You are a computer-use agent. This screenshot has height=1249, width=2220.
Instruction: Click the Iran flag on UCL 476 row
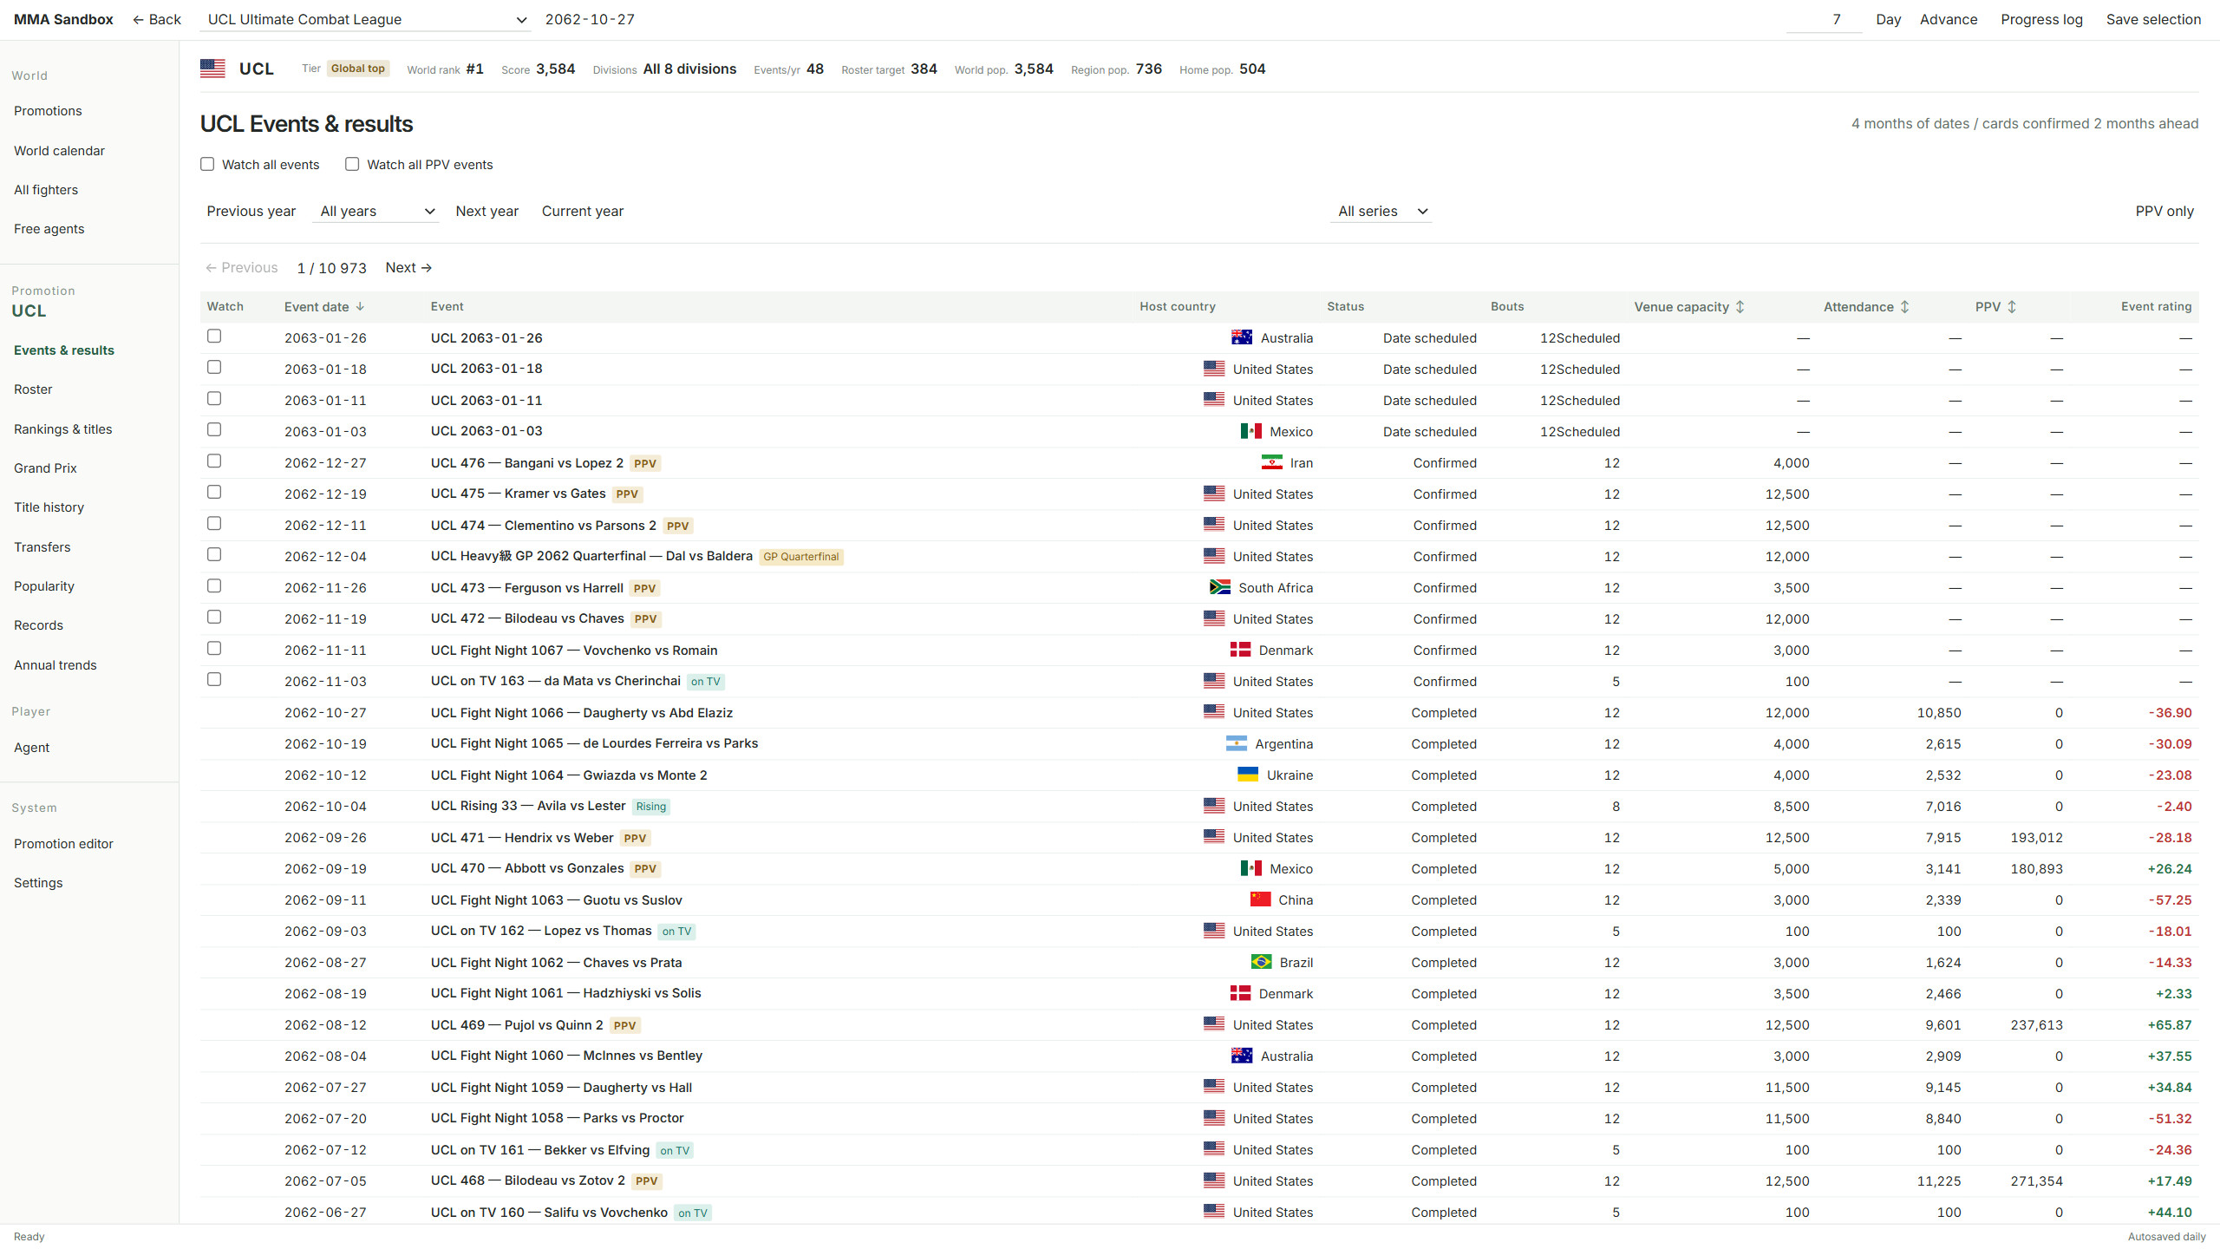[1271, 462]
